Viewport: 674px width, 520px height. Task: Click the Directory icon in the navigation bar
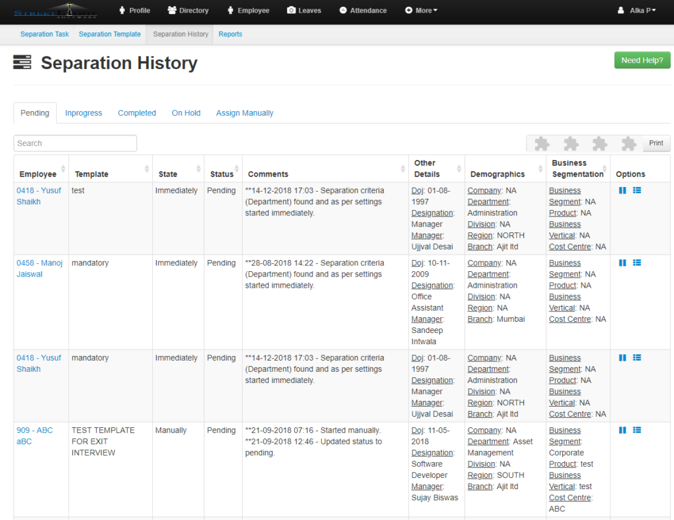[170, 11]
